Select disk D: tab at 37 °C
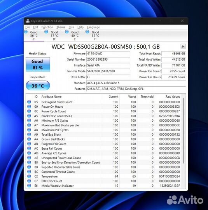208x210 pixels. click(54, 35)
